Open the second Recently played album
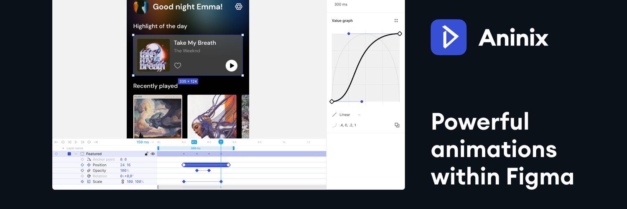 (x=212, y=117)
